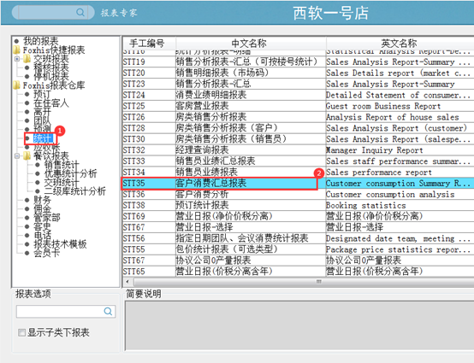Viewport: 474px width, 363px height.
Task: Collapse the 餐饮报表 tree node
Action: [17, 156]
